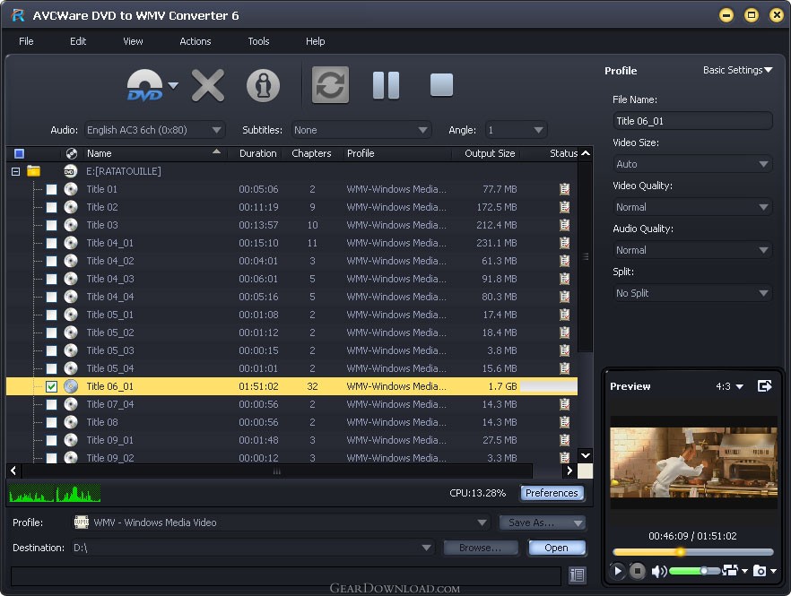Image resolution: width=791 pixels, height=596 pixels.
Task: Mute the preview speaker icon
Action: 658,571
